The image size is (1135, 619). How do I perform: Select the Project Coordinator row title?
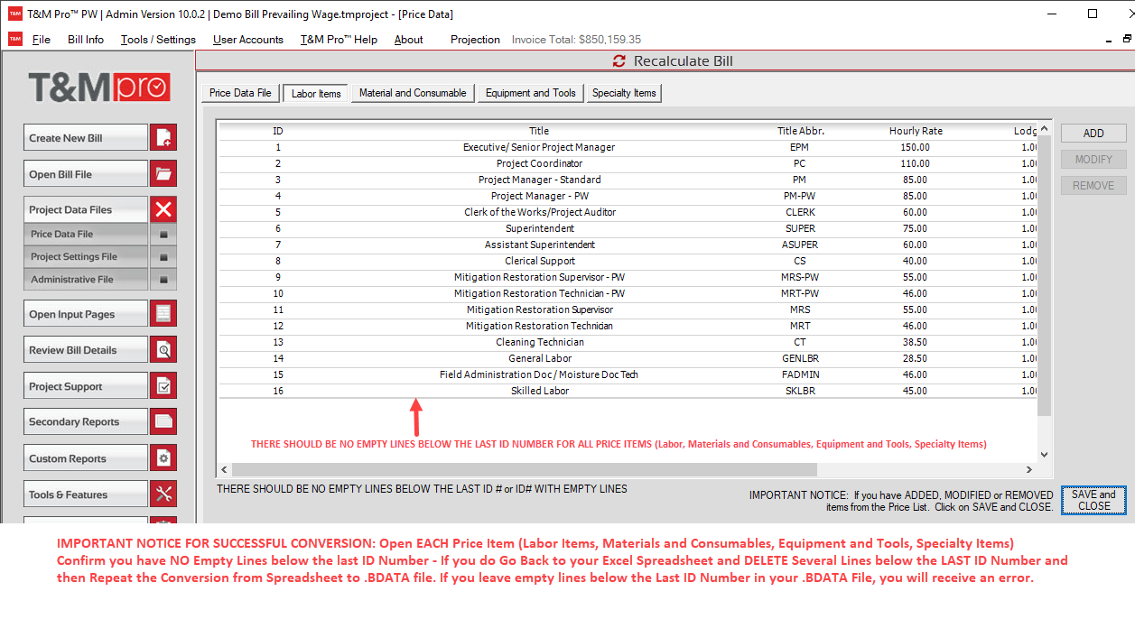[x=539, y=163]
